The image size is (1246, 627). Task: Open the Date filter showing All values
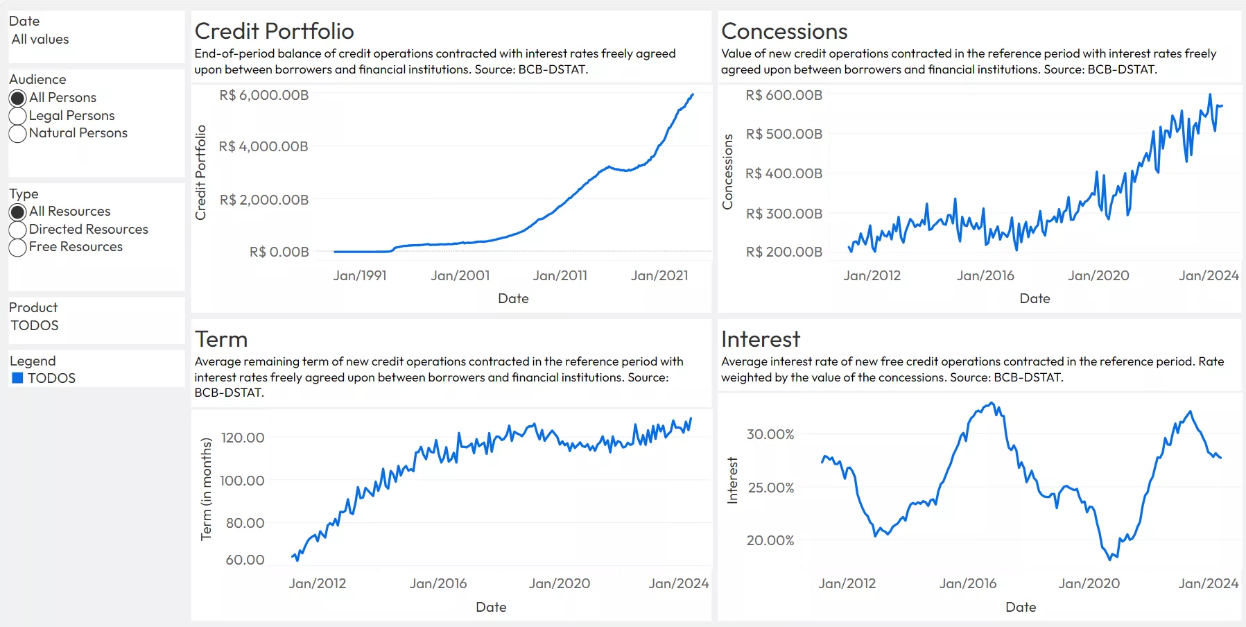click(39, 39)
